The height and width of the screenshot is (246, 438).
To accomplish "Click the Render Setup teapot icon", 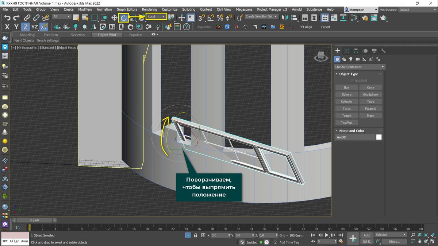I will tap(364, 17).
